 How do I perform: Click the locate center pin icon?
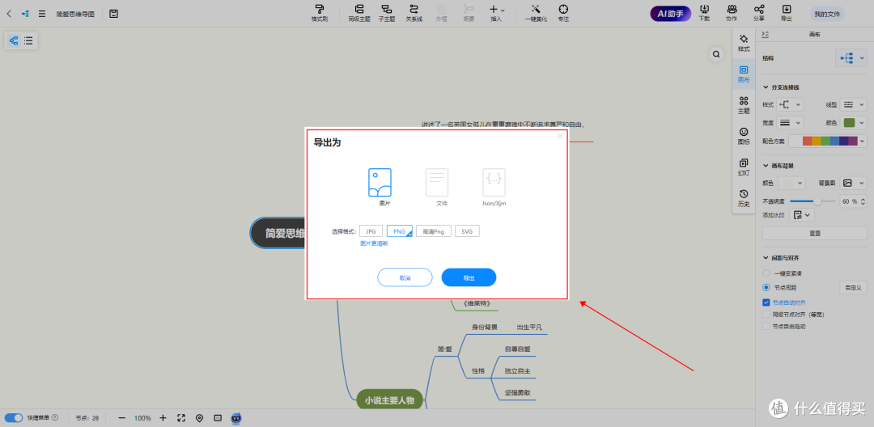199,417
